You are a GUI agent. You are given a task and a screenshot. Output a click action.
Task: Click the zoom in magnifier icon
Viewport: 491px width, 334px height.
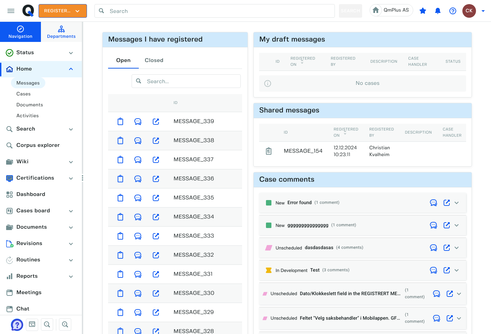(x=65, y=324)
